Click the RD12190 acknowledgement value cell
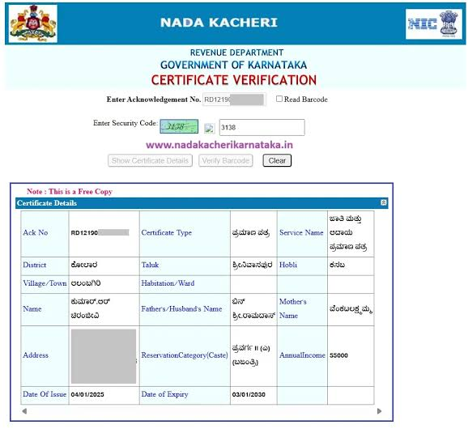Screen dimensions: 468x429 104,234
